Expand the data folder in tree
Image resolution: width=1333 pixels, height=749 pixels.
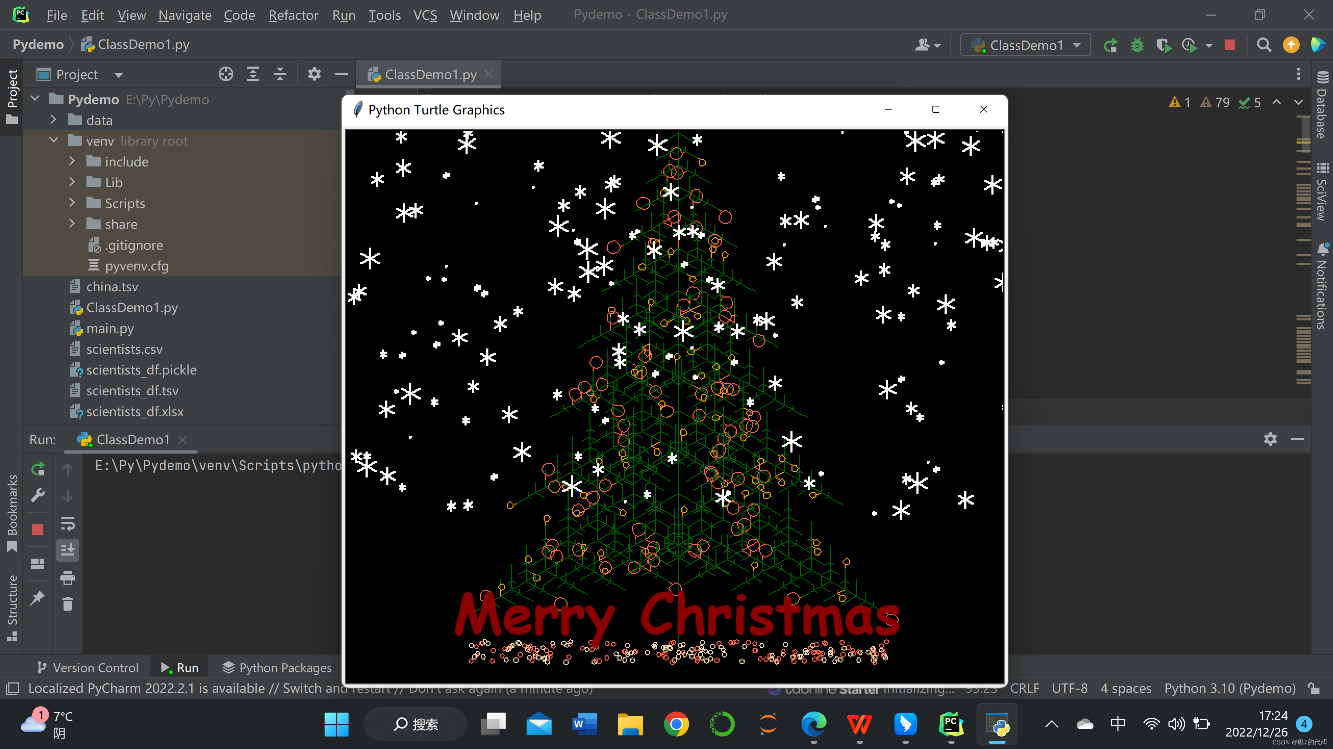click(53, 120)
